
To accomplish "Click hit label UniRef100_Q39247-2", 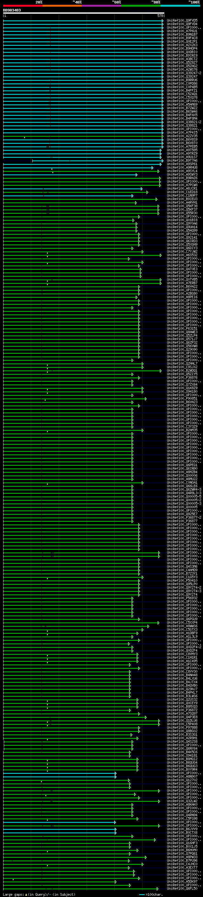I will point(184,73).
